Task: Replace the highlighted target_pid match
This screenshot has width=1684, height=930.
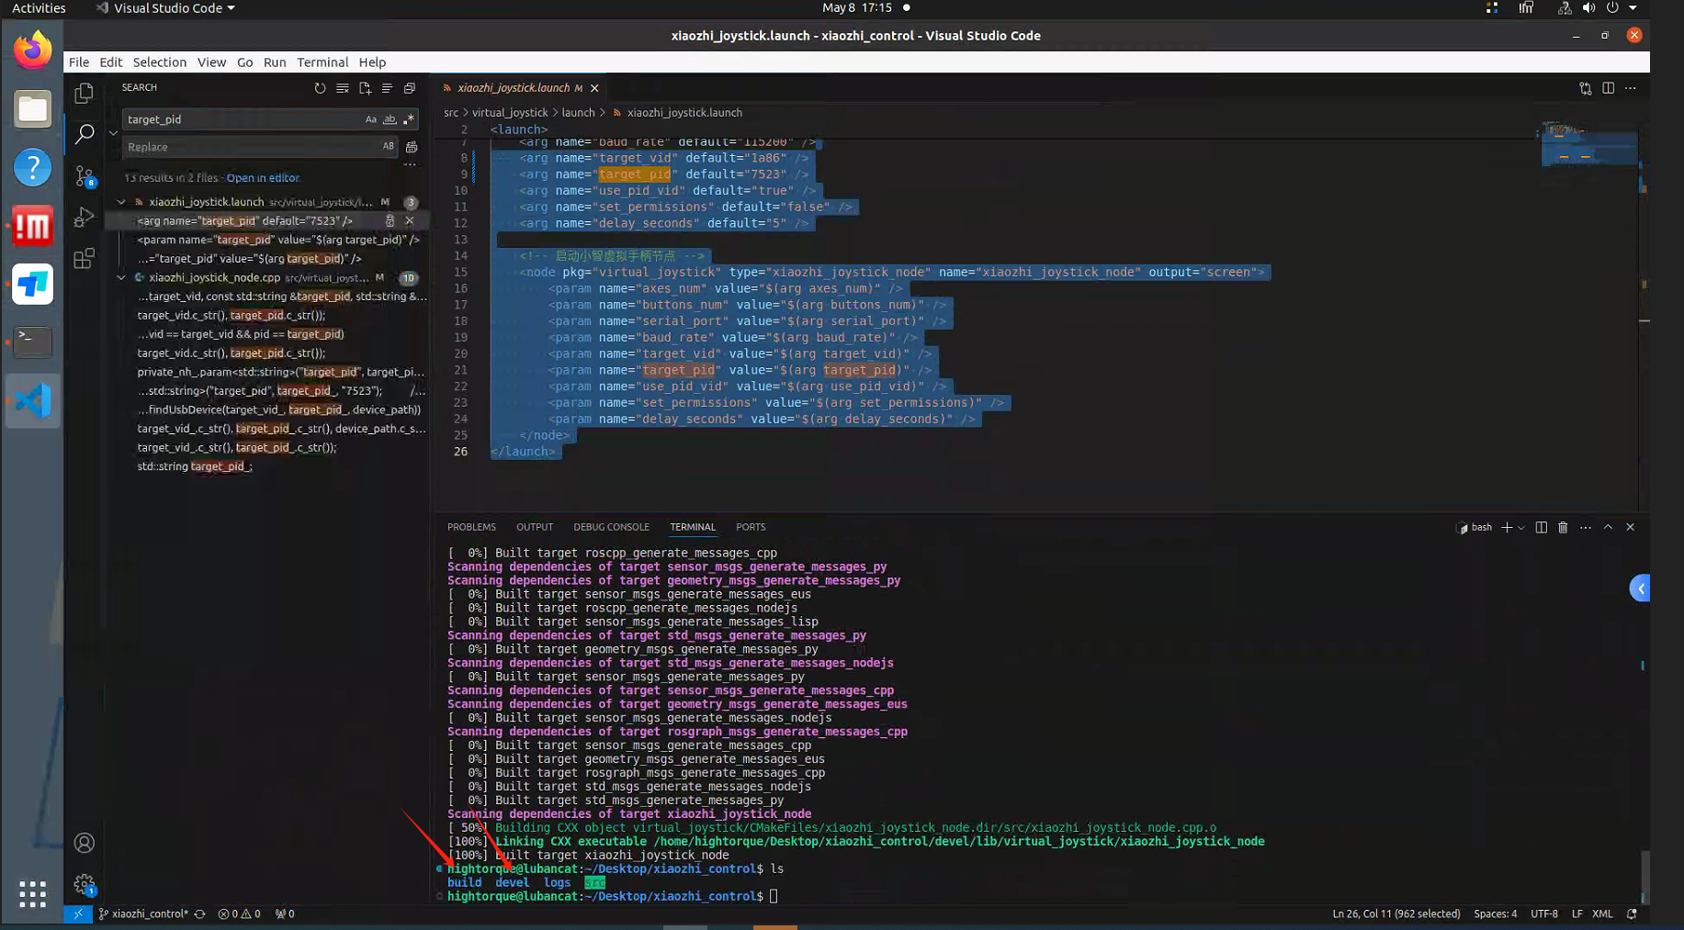Action: click(390, 220)
